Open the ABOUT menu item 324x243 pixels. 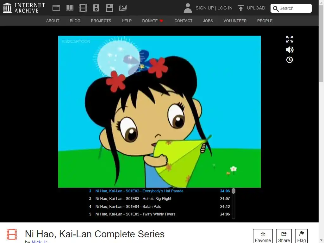(x=53, y=21)
